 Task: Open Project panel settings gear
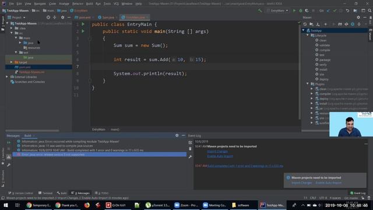[x=62, y=17]
